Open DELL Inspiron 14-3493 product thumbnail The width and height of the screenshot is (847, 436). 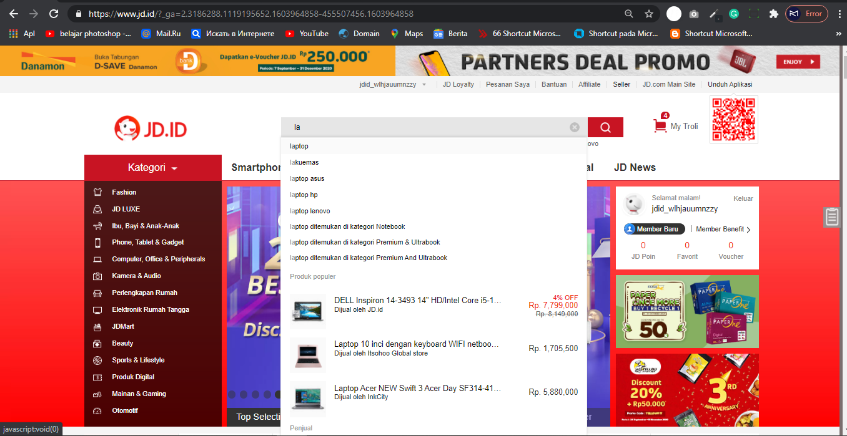307,311
